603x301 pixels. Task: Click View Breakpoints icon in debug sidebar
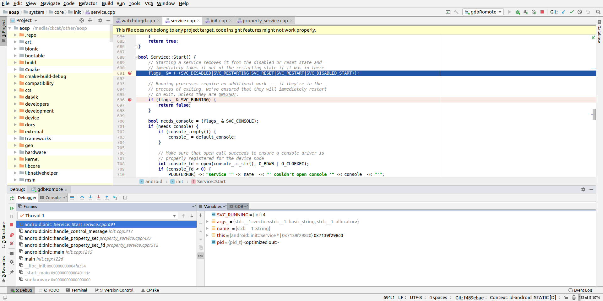coord(12,235)
